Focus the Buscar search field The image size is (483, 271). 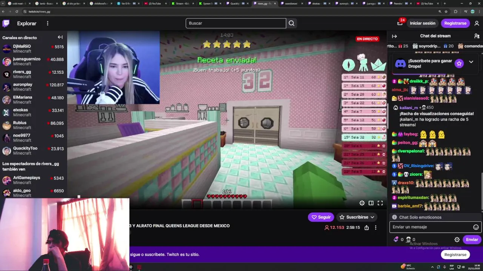point(236,23)
